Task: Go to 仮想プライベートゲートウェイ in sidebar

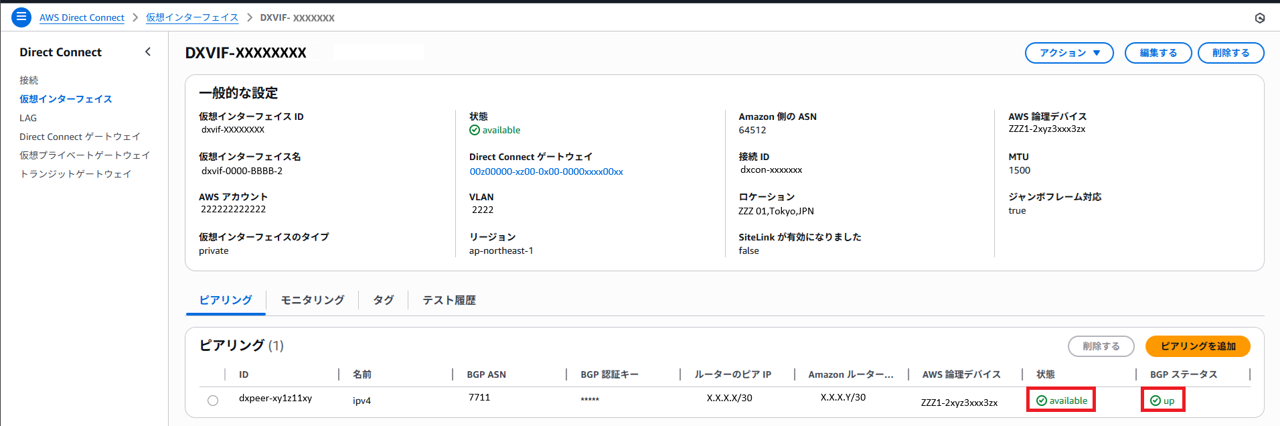Action: click(84, 155)
